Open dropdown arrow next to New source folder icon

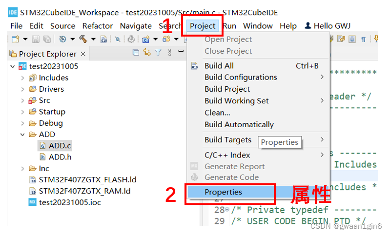click(x=176, y=39)
